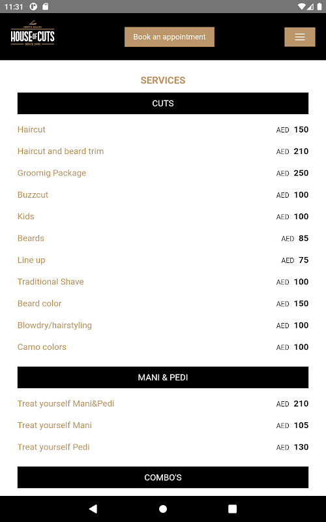Open the Haircut service
The height and width of the screenshot is (522, 326).
(31, 129)
